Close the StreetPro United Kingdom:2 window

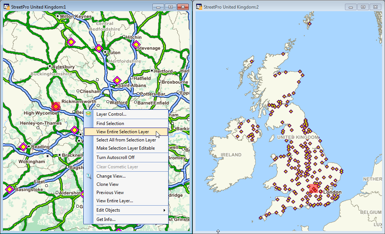point(375,7)
